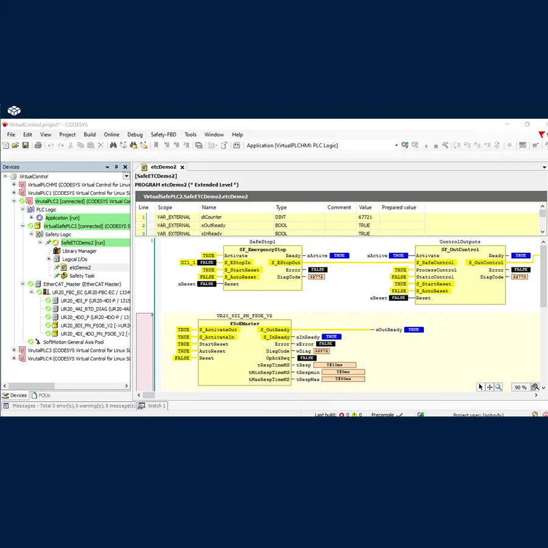Toggle the FALSE value on S_EStopIn input

(208, 262)
